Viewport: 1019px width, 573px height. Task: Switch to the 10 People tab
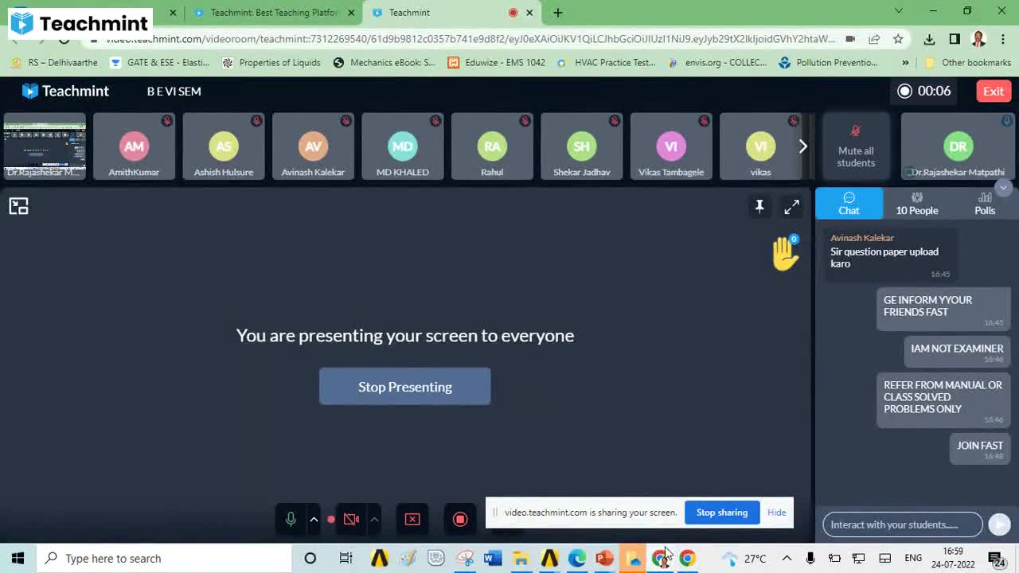point(917,203)
